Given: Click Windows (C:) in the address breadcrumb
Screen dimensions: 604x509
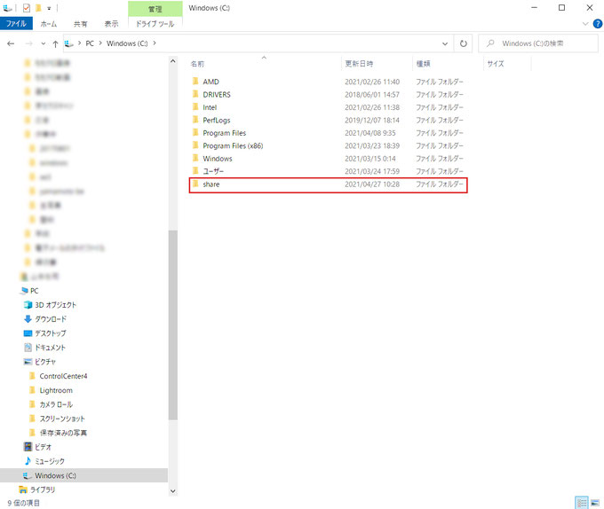Looking at the screenshot, I should (x=127, y=43).
